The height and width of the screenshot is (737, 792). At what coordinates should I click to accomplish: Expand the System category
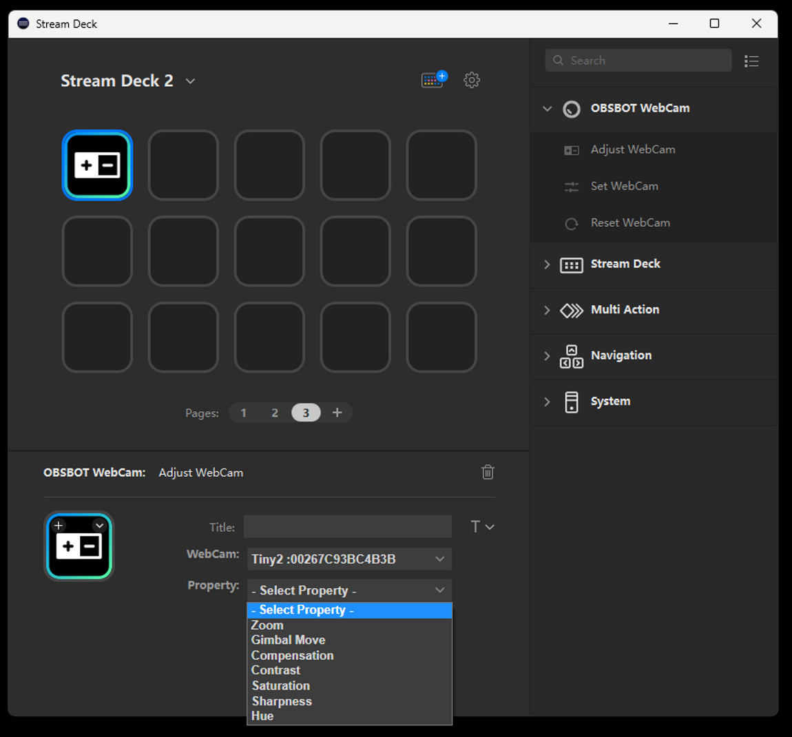pos(547,402)
